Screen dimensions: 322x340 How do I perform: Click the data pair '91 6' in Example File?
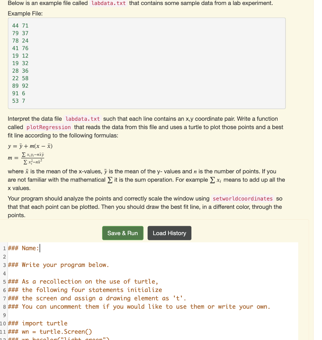[20, 93]
